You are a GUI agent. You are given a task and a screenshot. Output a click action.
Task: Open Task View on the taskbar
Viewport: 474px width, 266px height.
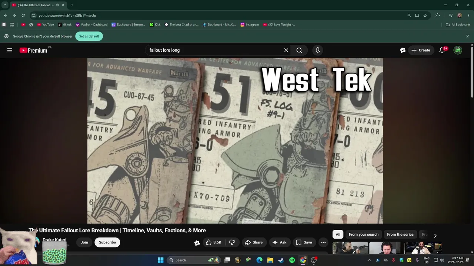[x=227, y=260]
